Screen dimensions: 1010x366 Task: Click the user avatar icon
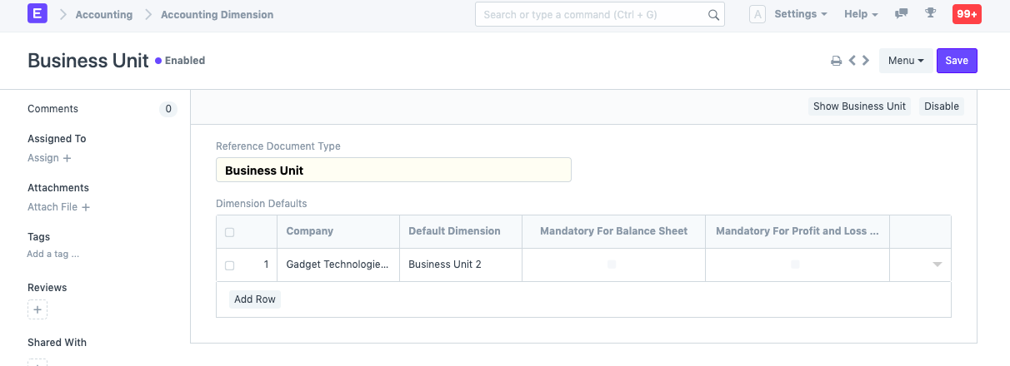pos(757,14)
